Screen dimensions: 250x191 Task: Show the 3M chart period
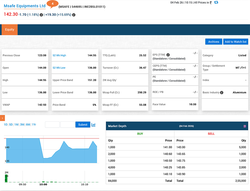point(22,125)
